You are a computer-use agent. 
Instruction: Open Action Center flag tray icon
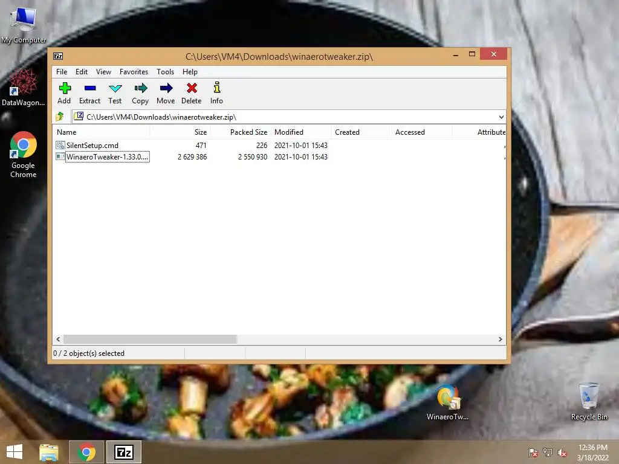[533, 453]
